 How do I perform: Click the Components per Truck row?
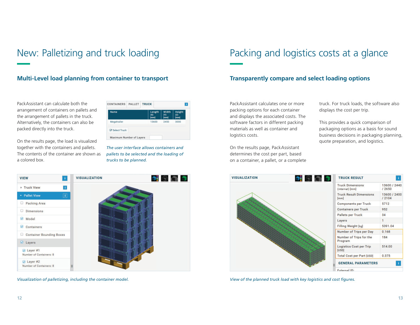pyautogui.click(x=369, y=204)
